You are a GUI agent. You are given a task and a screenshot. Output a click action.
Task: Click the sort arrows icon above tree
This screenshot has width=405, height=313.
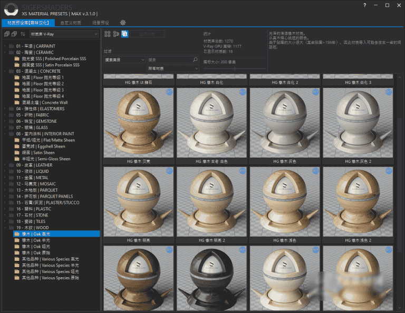coord(23,34)
